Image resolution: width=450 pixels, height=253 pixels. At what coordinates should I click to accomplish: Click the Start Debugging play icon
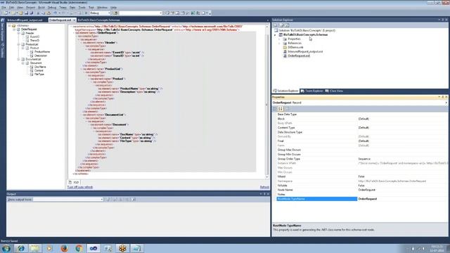pyautogui.click(x=86, y=13)
